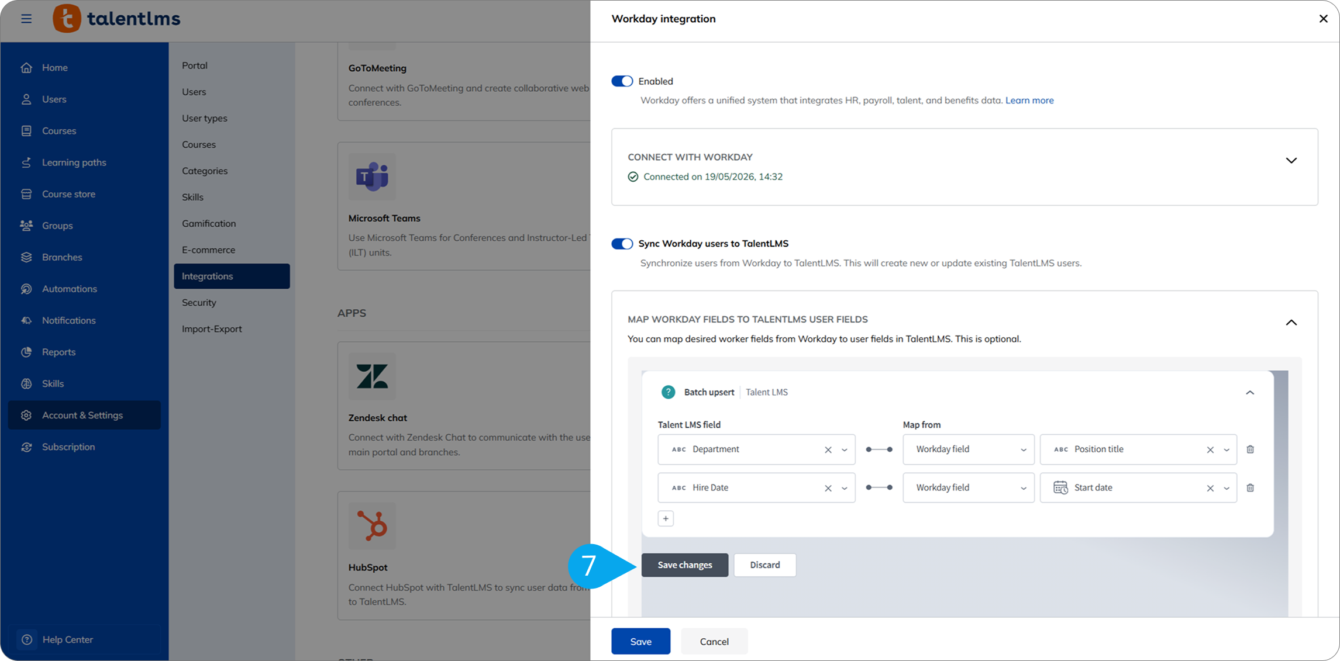The height and width of the screenshot is (661, 1340).
Task: Click the Branches icon
Action: pyautogui.click(x=26, y=257)
